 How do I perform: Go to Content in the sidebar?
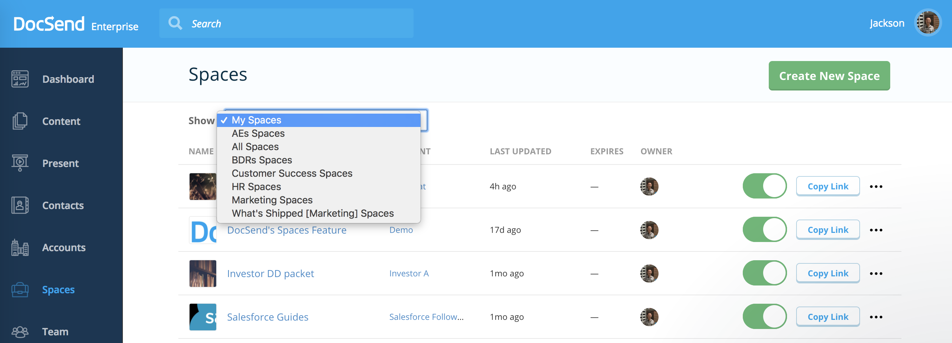(x=61, y=121)
